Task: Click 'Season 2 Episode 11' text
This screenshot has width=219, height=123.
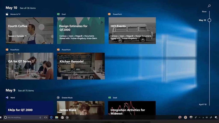Action: (x=17, y=36)
